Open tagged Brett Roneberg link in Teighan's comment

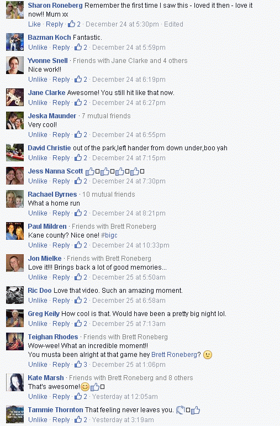pos(174,355)
